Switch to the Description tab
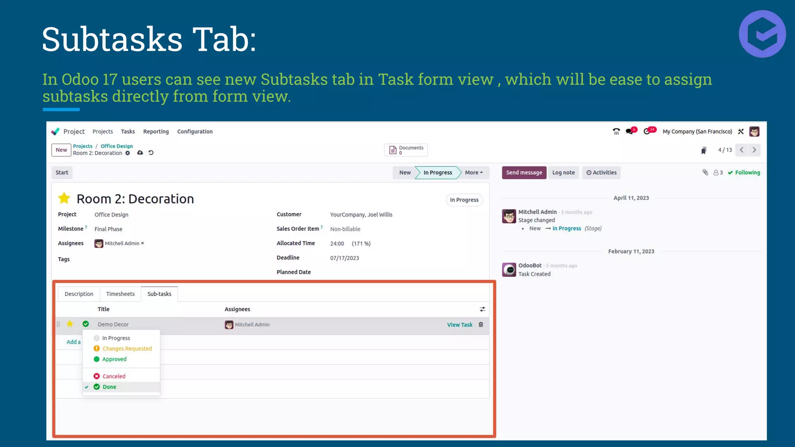This screenshot has width=795, height=447. (x=79, y=294)
